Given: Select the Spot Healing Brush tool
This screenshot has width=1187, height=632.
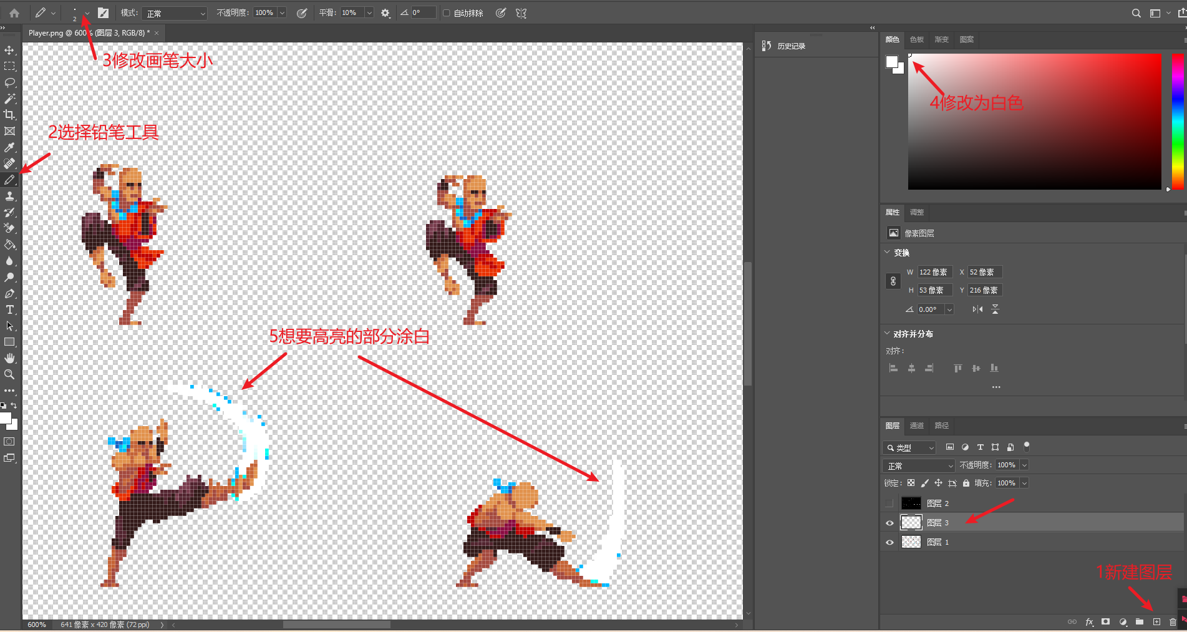Looking at the screenshot, I should pyautogui.click(x=9, y=163).
